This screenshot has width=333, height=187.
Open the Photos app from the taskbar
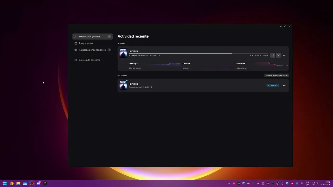[25, 183]
